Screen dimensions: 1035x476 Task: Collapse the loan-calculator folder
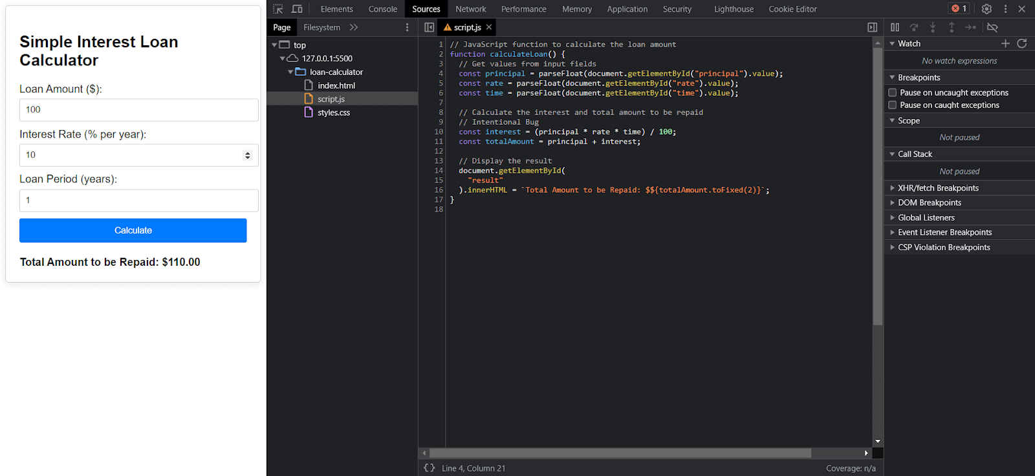tap(290, 72)
